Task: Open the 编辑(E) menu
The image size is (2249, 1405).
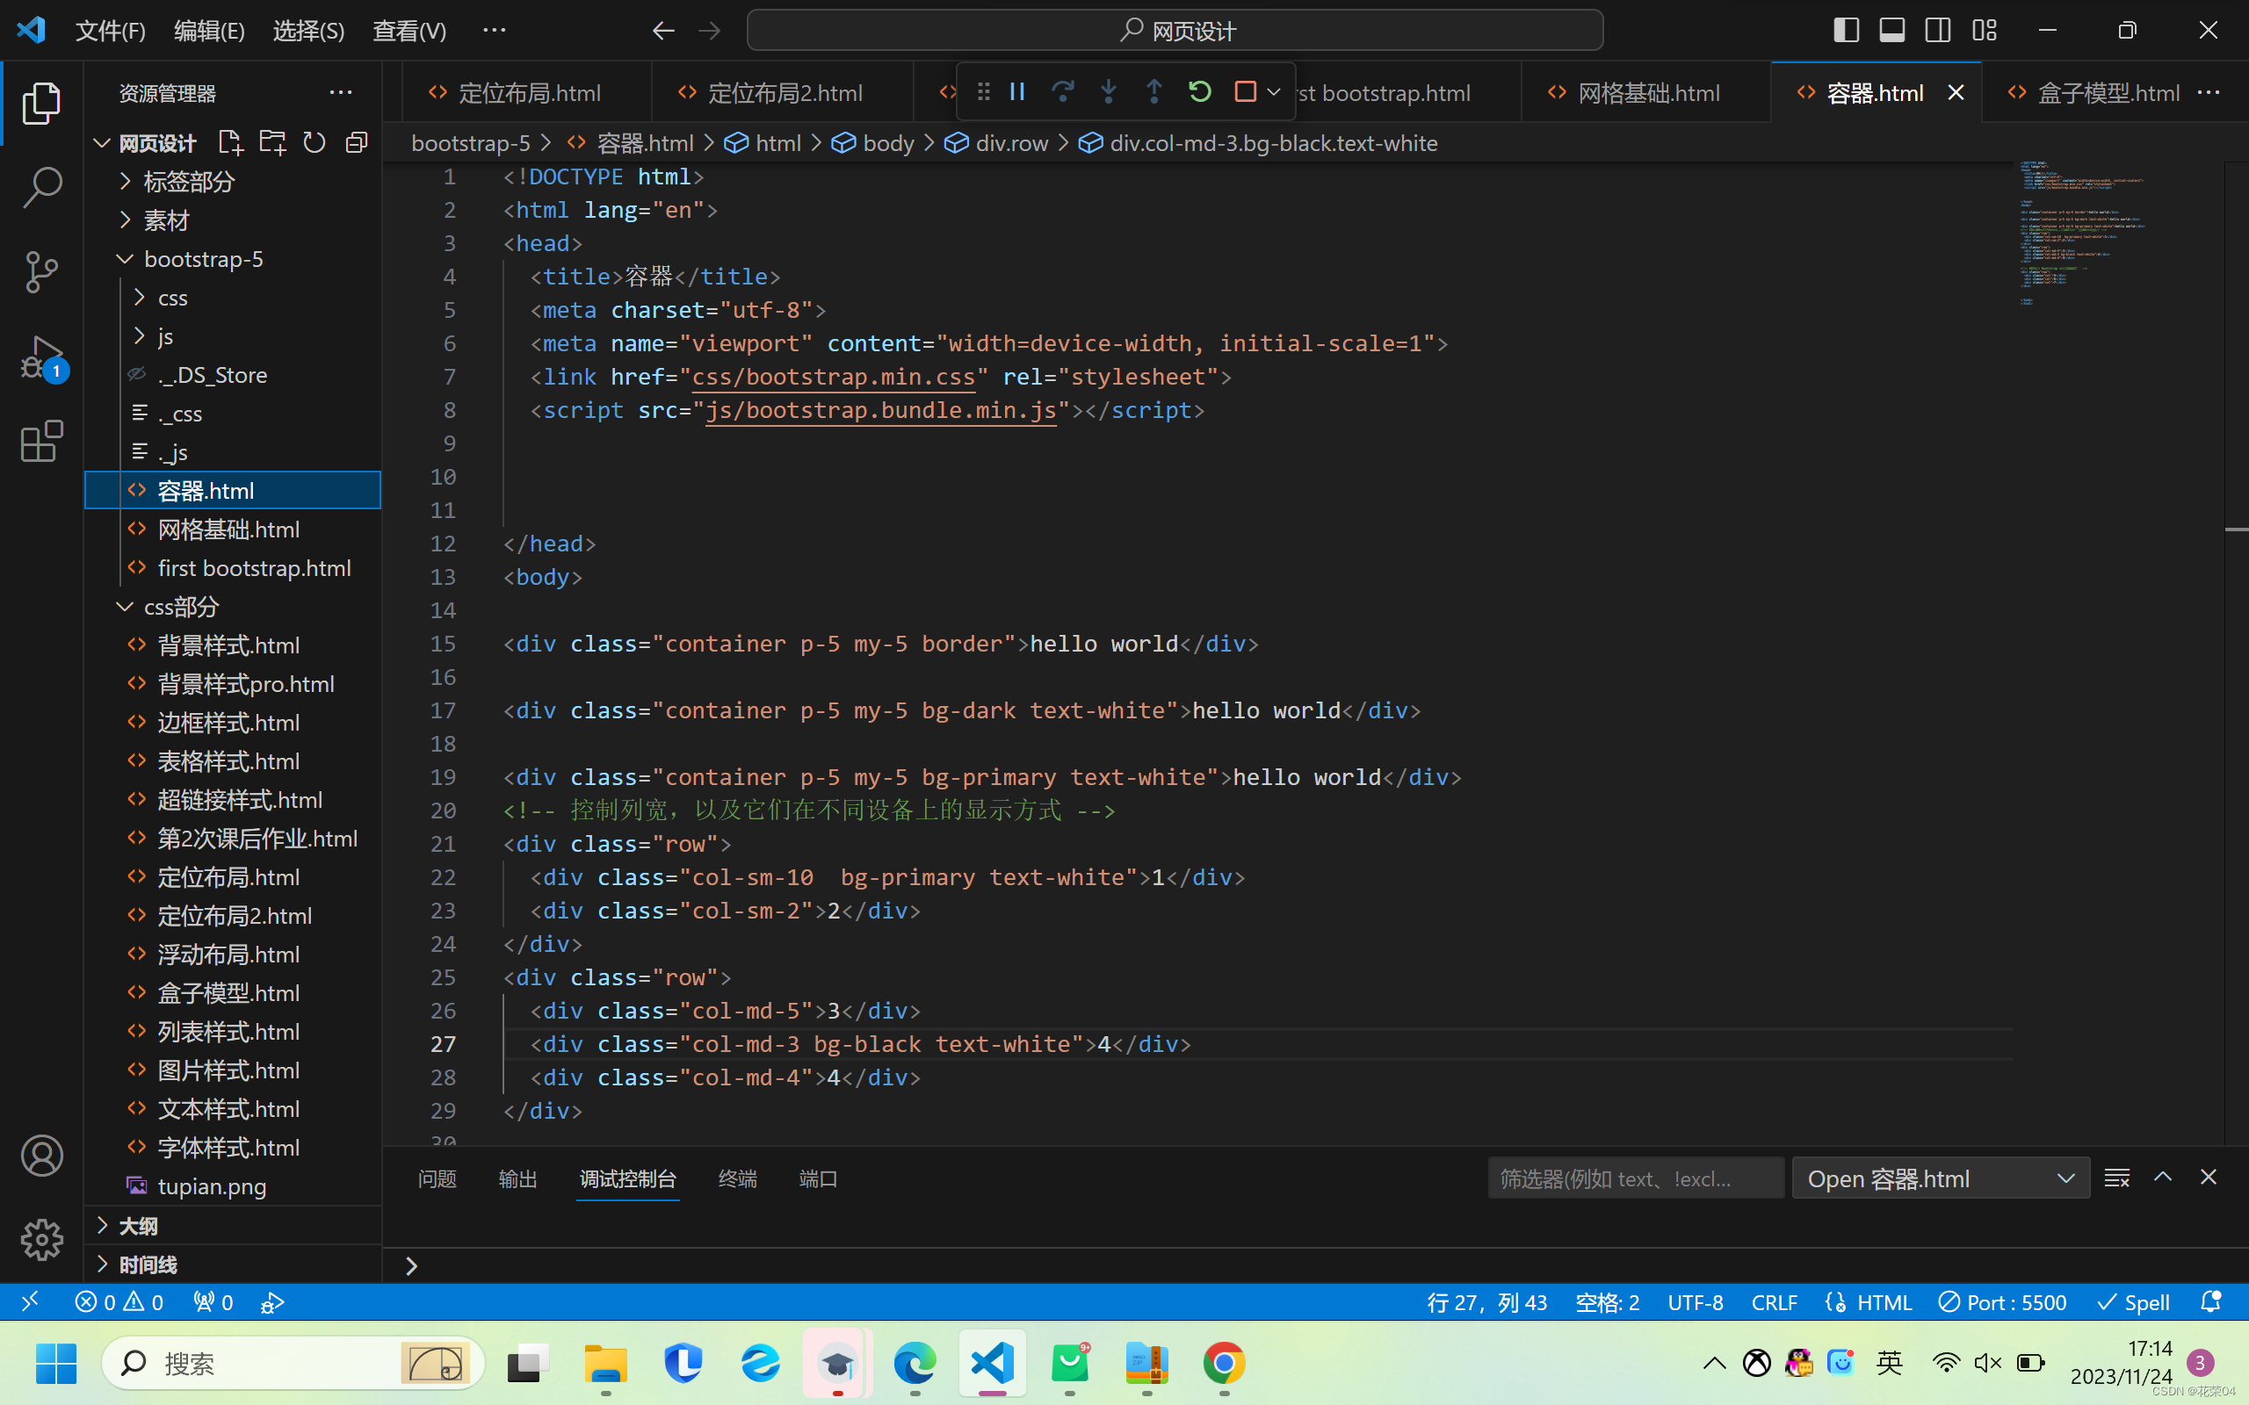Action: click(209, 31)
